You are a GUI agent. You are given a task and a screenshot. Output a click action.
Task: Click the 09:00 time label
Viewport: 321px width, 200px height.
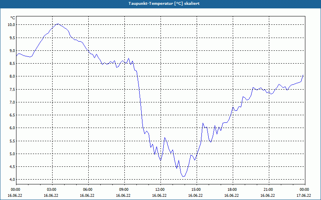coord(124,190)
